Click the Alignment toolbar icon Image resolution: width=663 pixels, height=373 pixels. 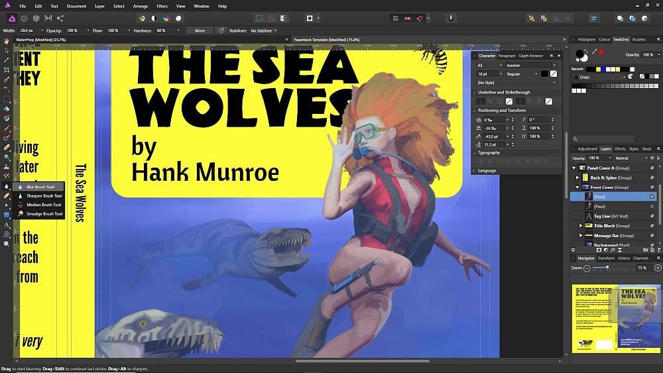coord(594,18)
